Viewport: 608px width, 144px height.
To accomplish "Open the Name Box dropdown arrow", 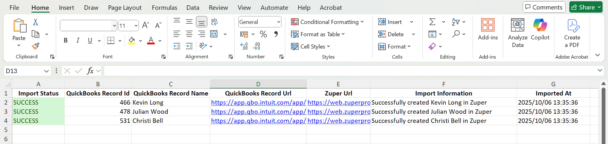I will 46,71.
